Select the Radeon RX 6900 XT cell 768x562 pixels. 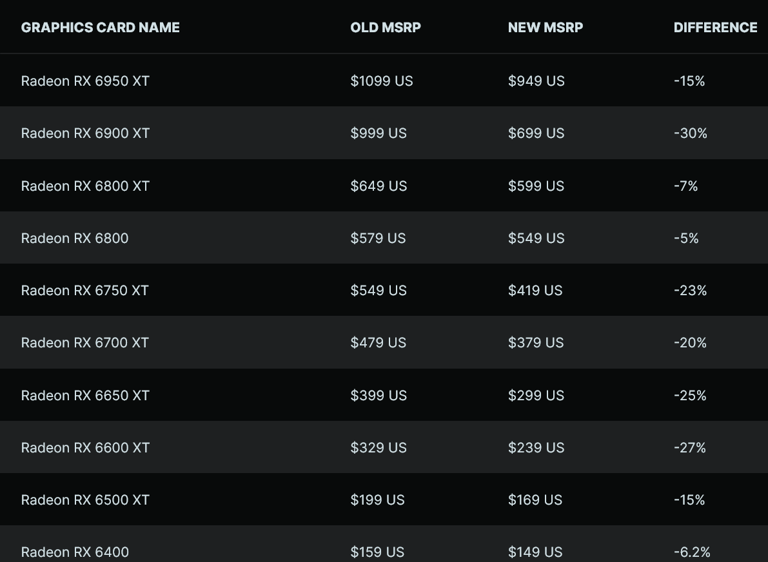pyautogui.click(x=85, y=133)
